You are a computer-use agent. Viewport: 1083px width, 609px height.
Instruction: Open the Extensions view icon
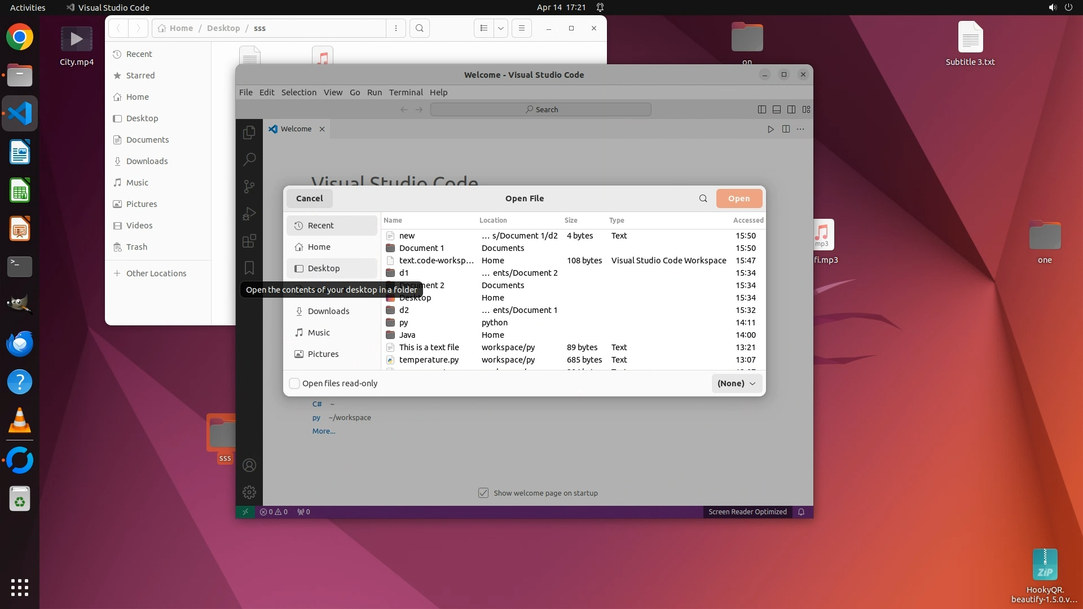[249, 241]
